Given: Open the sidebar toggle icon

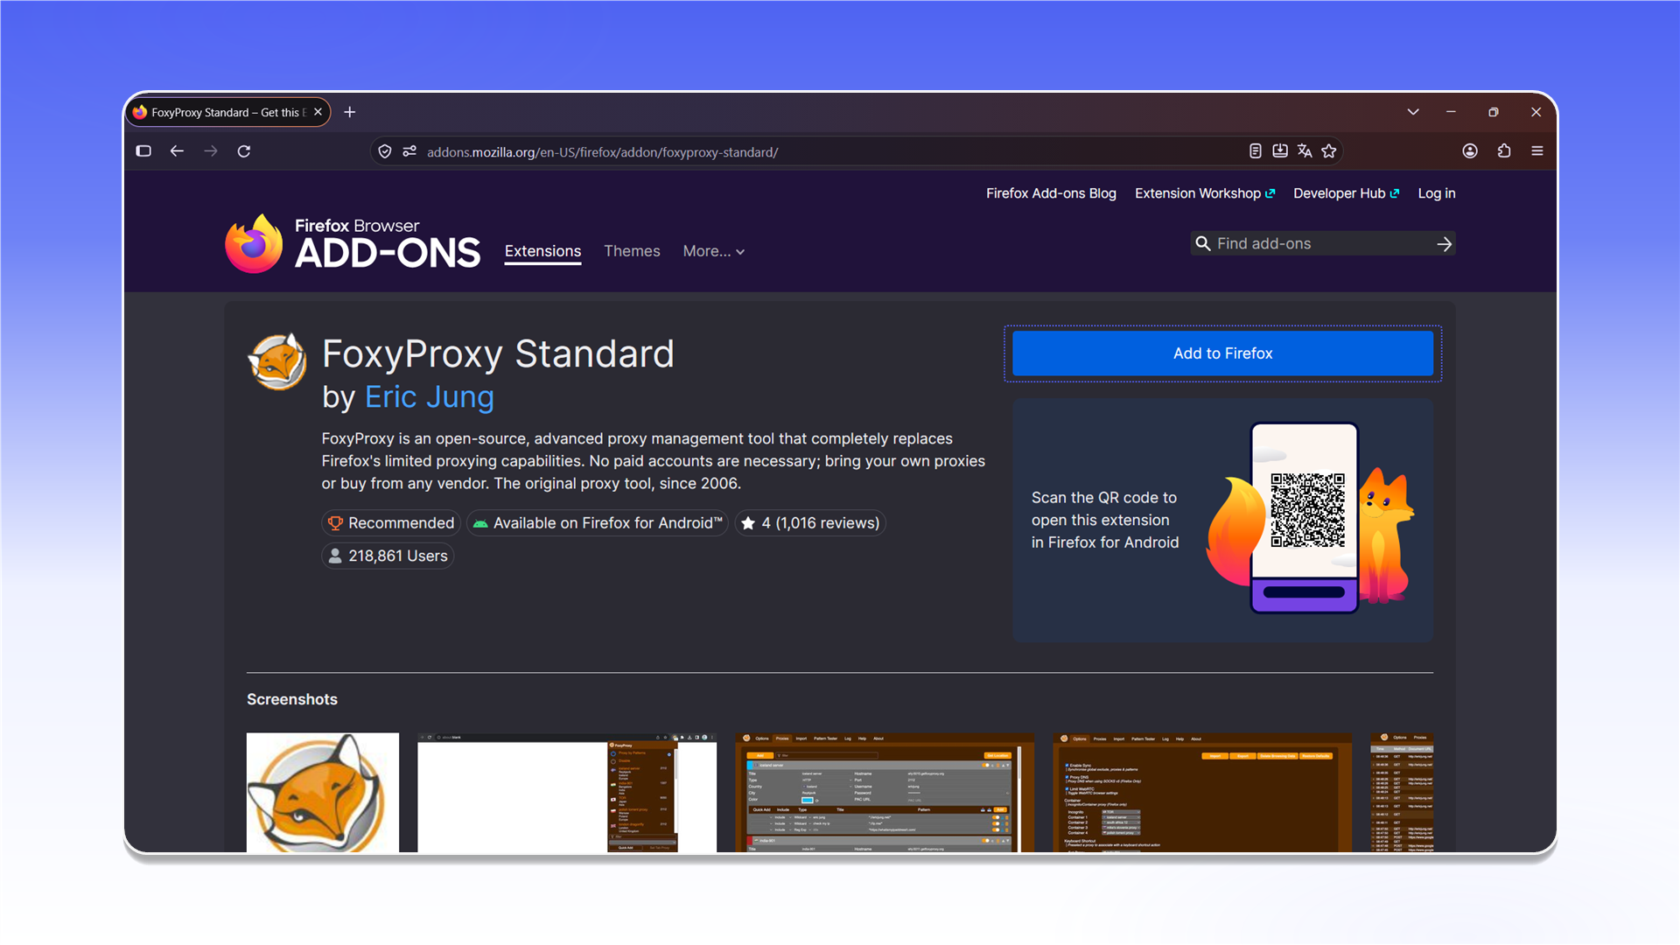Looking at the screenshot, I should (143, 151).
